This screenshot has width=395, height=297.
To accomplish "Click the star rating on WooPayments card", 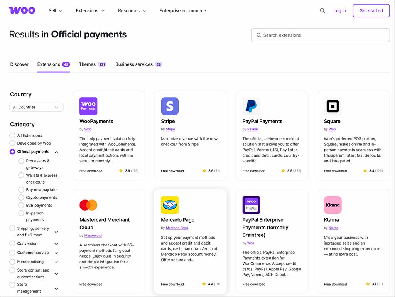I will click(x=128, y=171).
